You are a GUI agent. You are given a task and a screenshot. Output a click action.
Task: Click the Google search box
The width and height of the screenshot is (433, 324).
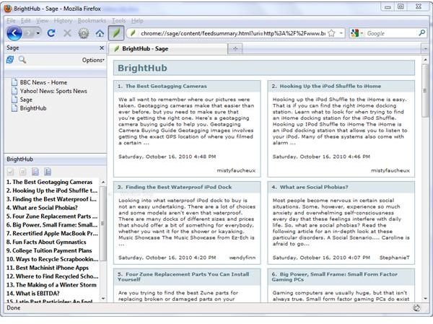[x=390, y=33]
